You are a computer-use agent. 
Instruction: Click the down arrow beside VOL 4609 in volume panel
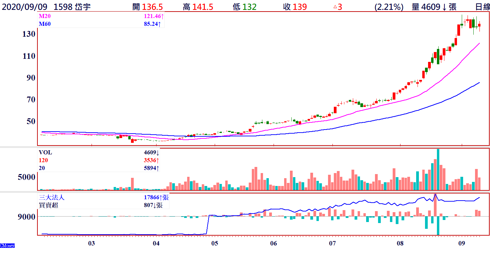[x=158, y=153]
